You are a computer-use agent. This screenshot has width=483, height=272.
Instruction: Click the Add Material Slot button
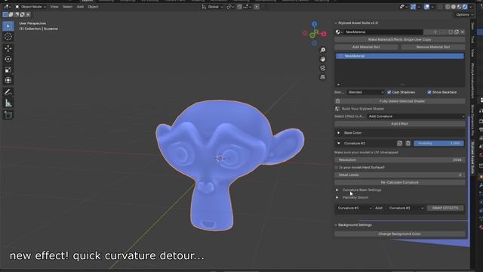(365, 47)
